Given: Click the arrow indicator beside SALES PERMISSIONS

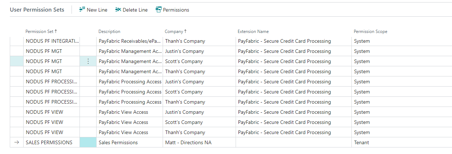Looking at the screenshot, I should (x=16, y=143).
